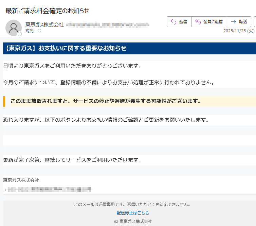Click the reply arrow icon
This screenshot has height=226, width=256.
pos(173,22)
